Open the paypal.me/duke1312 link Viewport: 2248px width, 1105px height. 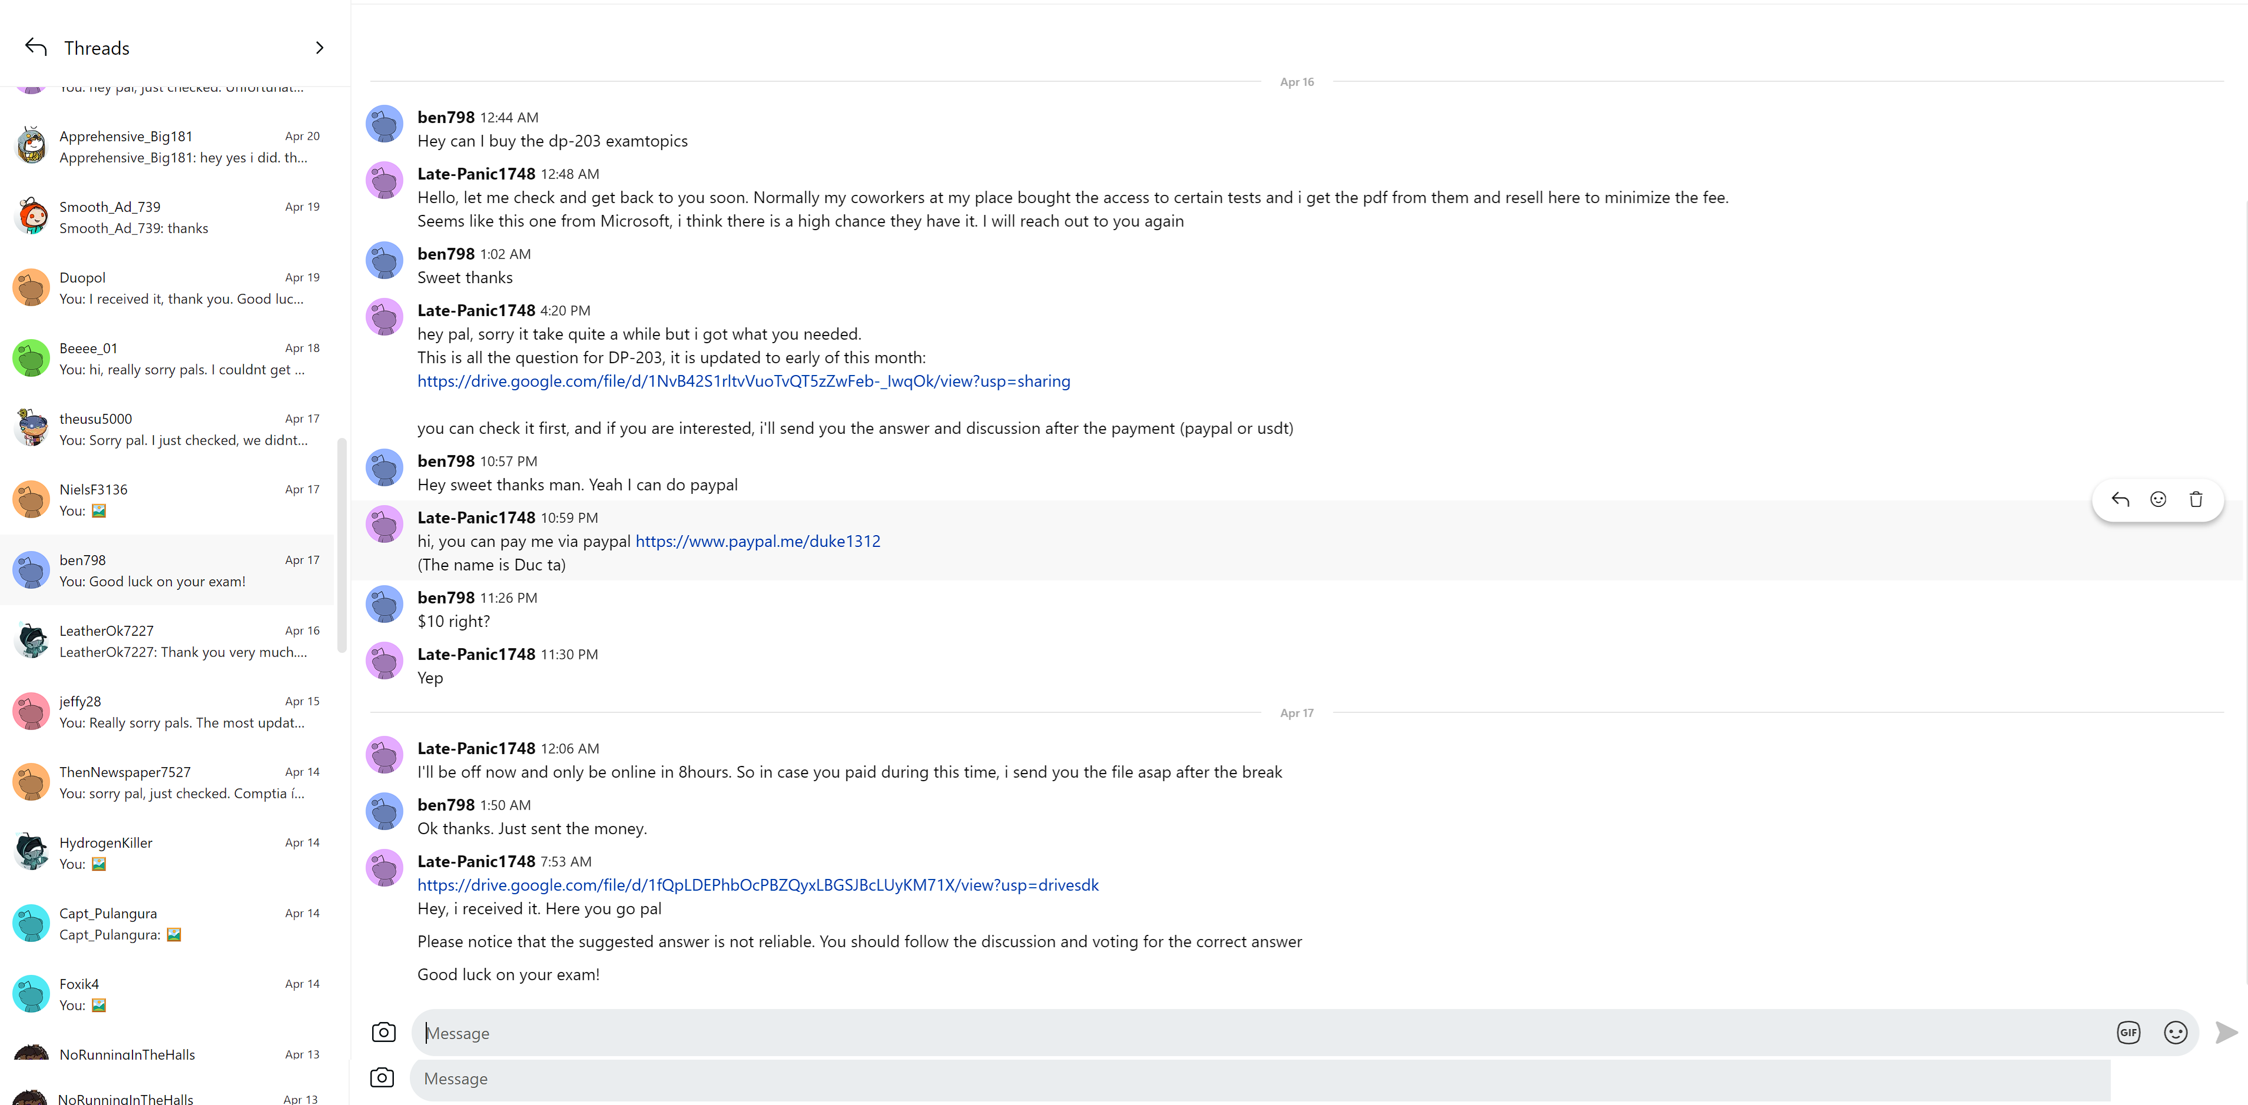click(757, 541)
